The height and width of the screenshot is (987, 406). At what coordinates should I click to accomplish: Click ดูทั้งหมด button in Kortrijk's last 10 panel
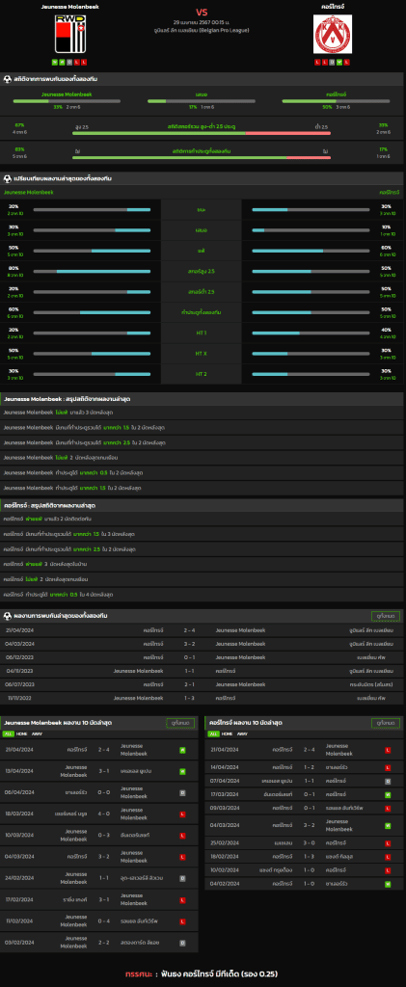click(x=386, y=723)
